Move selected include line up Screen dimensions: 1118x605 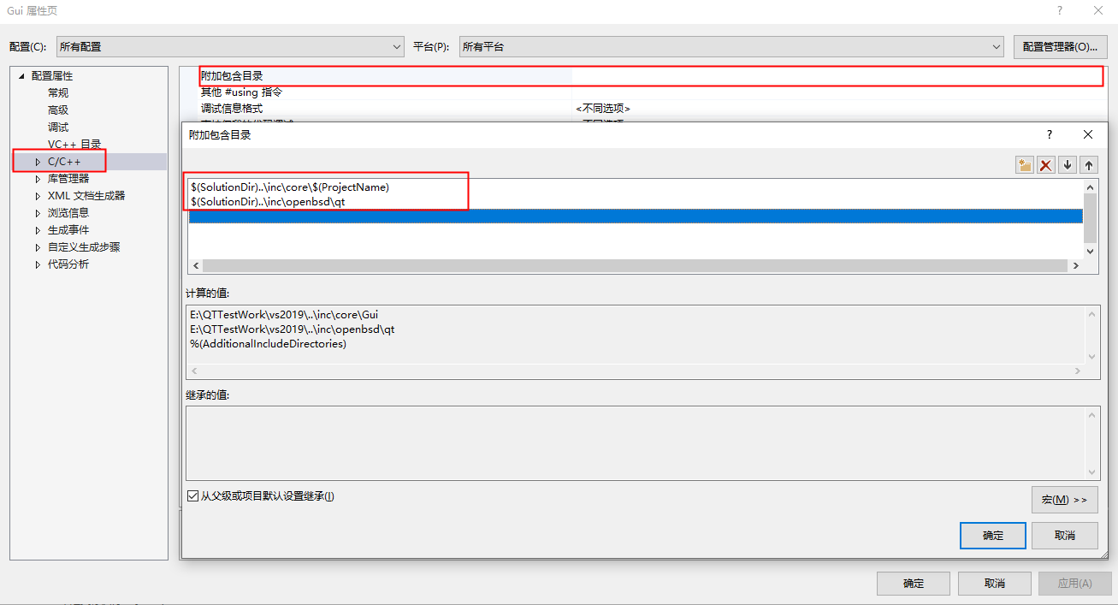pyautogui.click(x=1089, y=165)
